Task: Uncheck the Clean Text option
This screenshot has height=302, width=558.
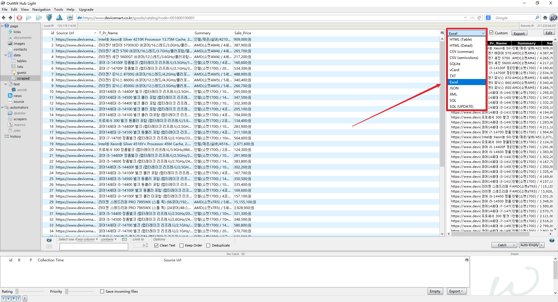Action: 156,245
